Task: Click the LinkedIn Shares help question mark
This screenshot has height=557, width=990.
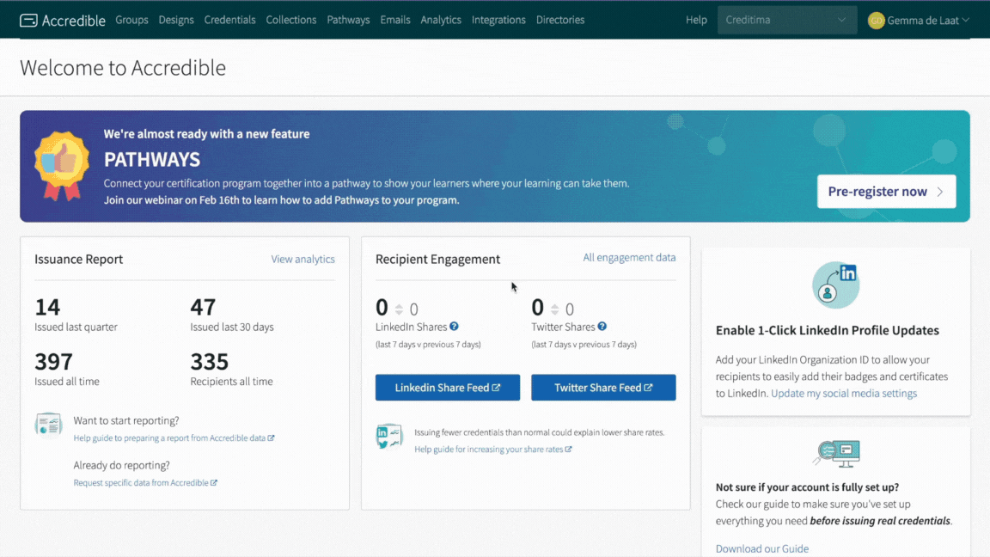Action: (454, 327)
